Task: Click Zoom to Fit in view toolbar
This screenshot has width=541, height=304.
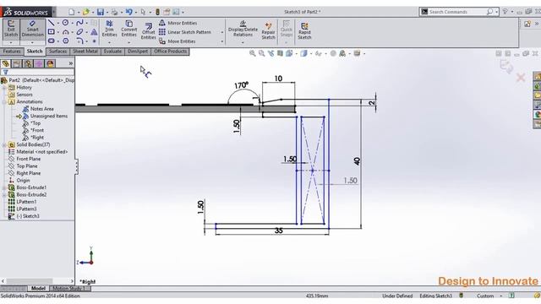Action: pyautogui.click(x=253, y=53)
